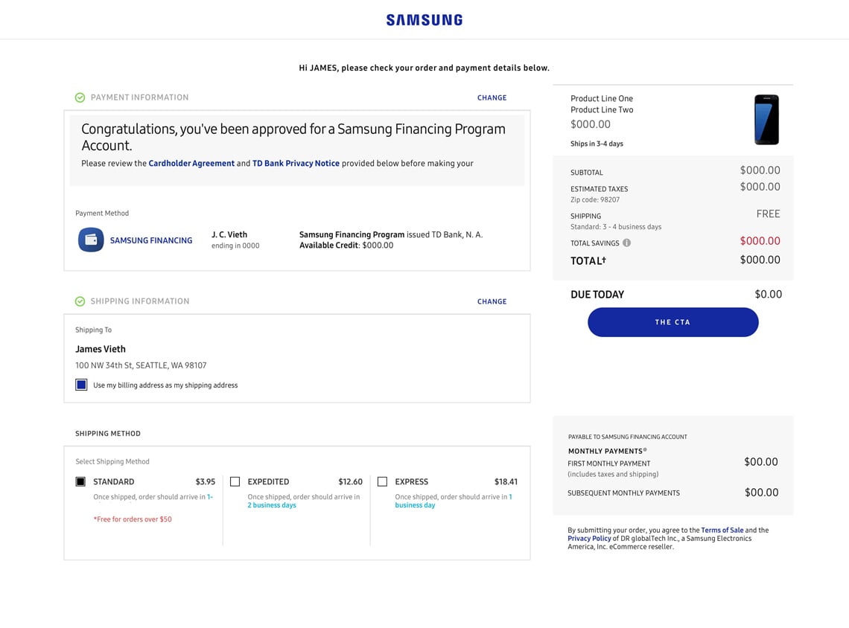Select the Express shipping option

click(x=382, y=481)
